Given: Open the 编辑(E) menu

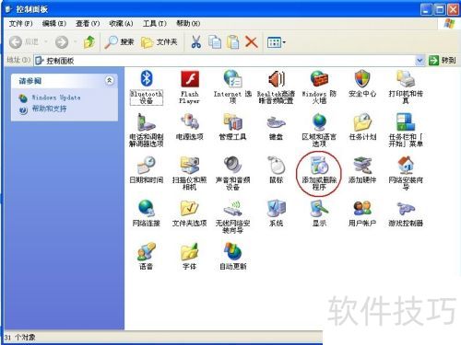Looking at the screenshot, I should pos(54,23).
